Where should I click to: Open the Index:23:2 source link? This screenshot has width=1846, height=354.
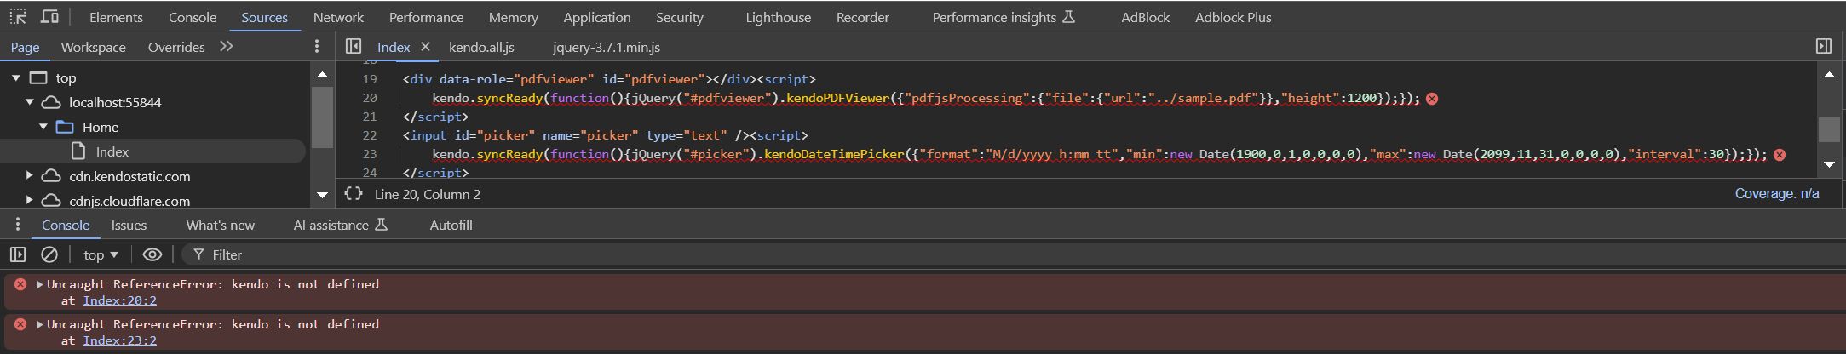point(119,340)
